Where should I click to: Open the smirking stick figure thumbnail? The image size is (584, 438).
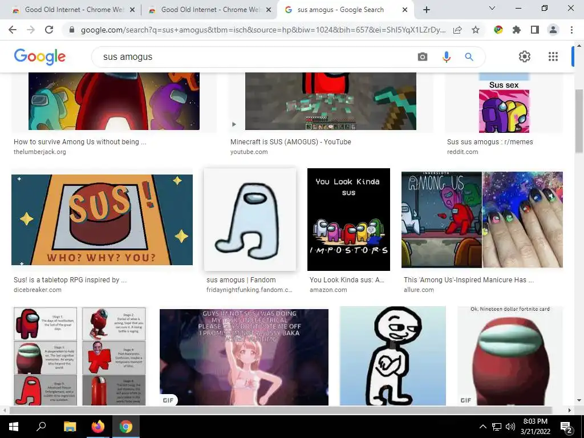click(x=392, y=356)
